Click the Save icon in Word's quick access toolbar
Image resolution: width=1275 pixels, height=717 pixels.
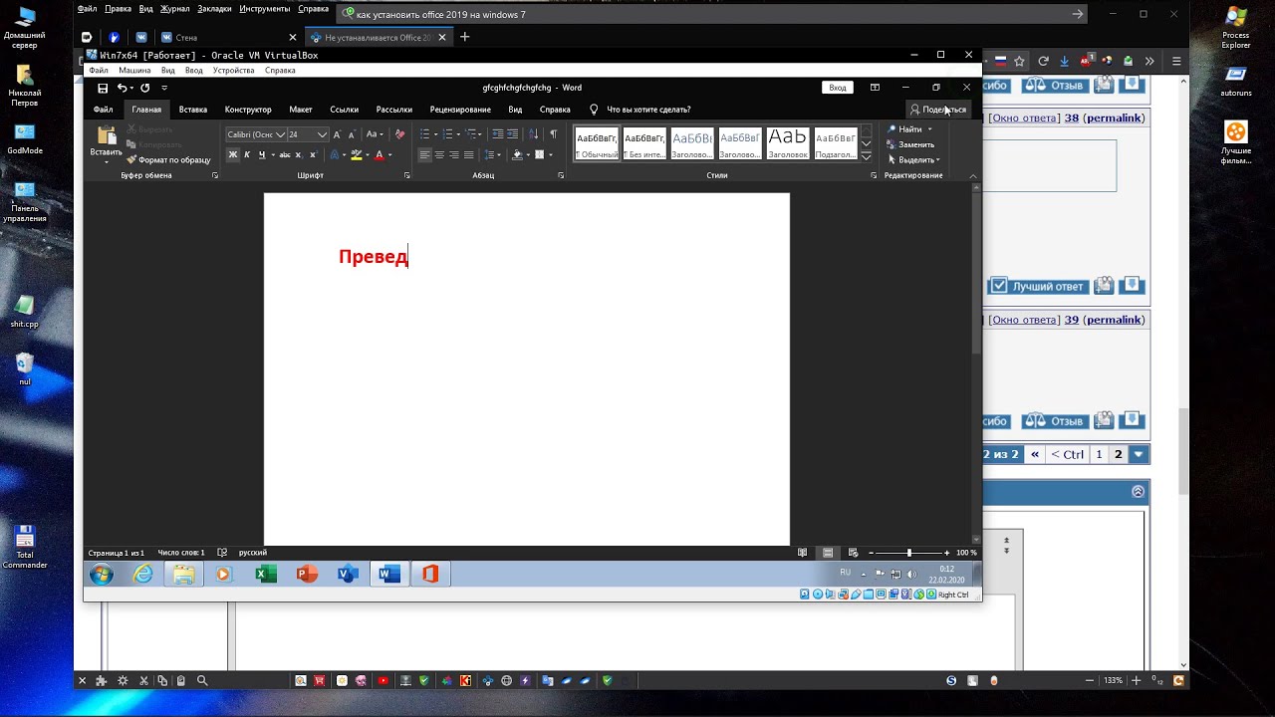tap(103, 88)
